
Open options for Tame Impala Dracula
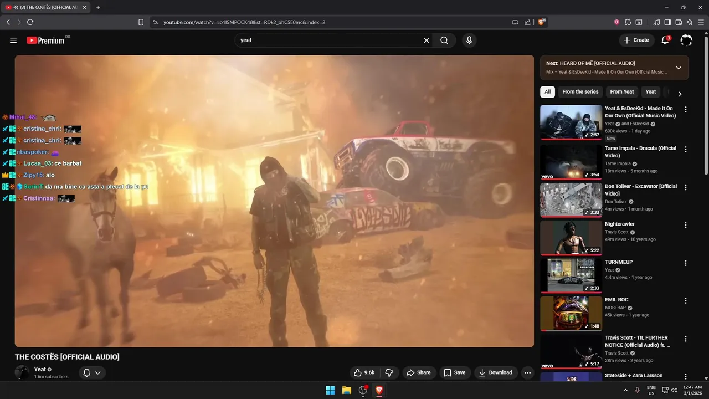point(686,149)
